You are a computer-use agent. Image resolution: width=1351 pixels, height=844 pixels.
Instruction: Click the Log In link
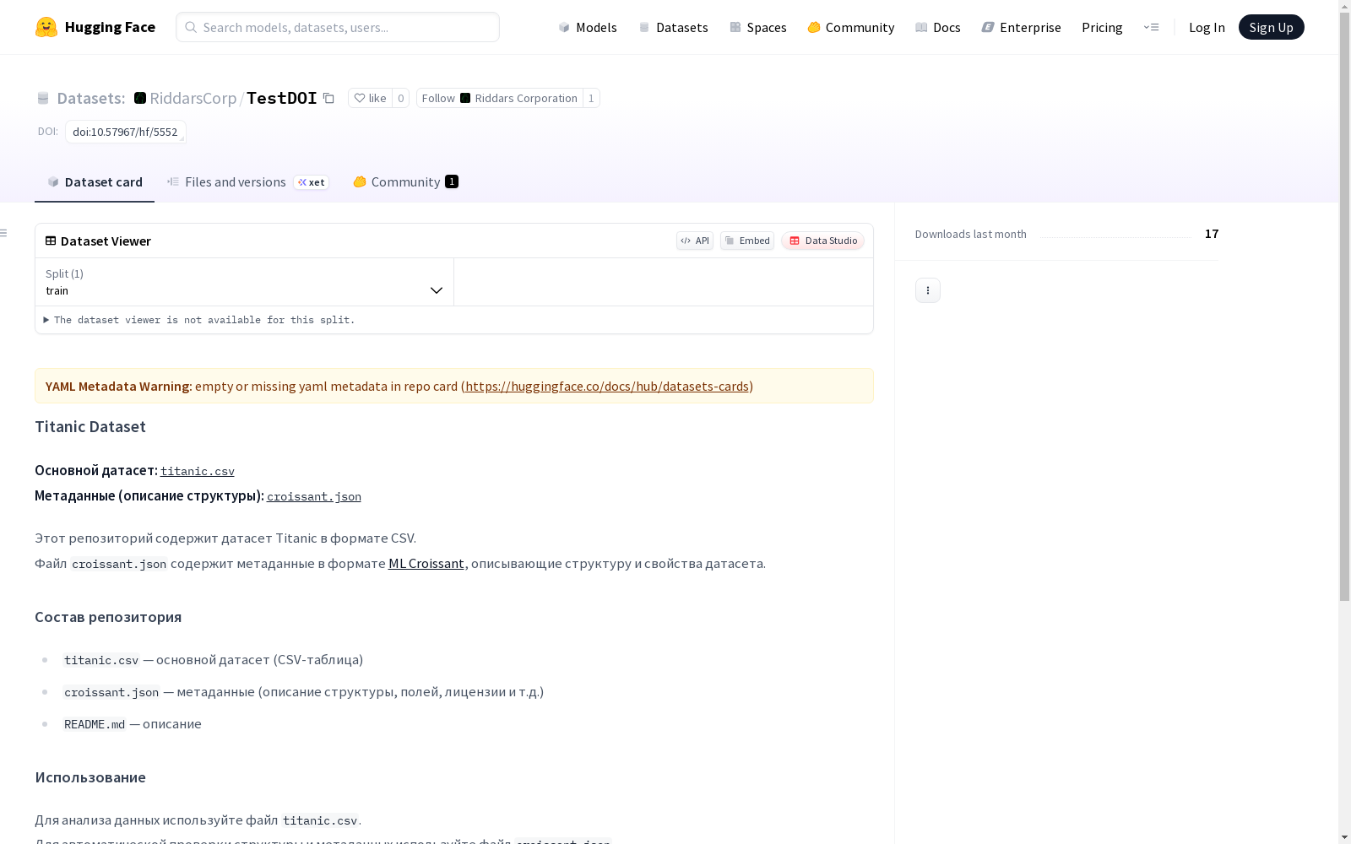pyautogui.click(x=1207, y=27)
